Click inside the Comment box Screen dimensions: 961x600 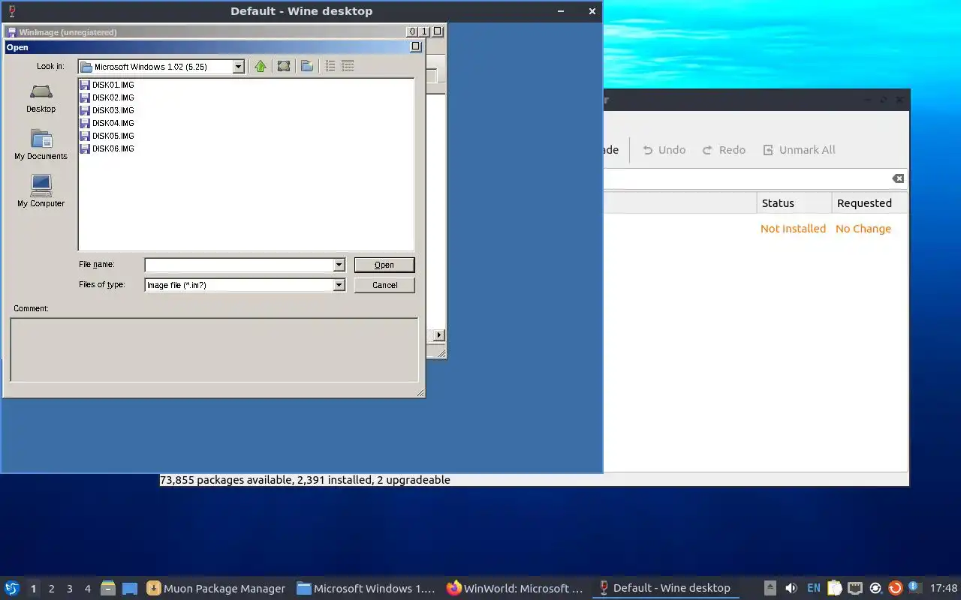pyautogui.click(x=214, y=349)
